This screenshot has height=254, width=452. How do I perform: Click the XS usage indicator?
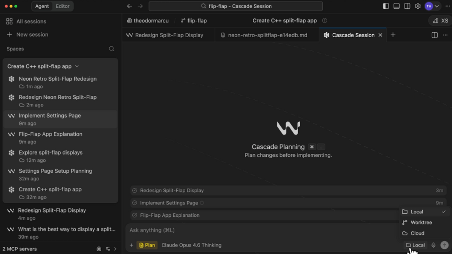pos(440,21)
